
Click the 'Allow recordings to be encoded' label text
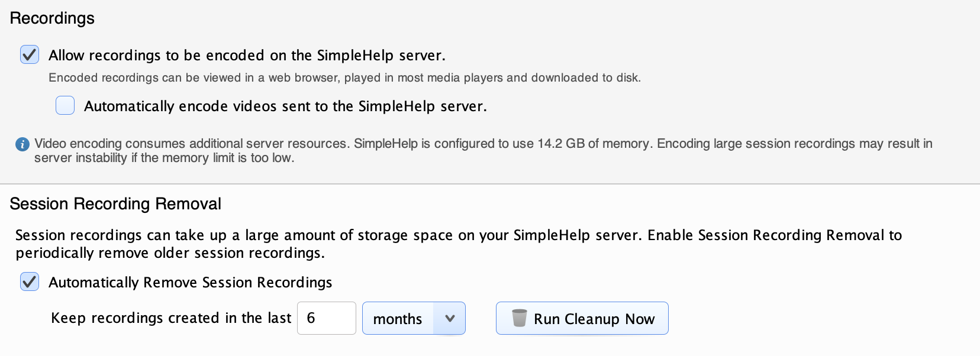[x=247, y=56]
